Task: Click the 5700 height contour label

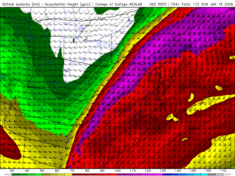Action: pyautogui.click(x=196, y=129)
